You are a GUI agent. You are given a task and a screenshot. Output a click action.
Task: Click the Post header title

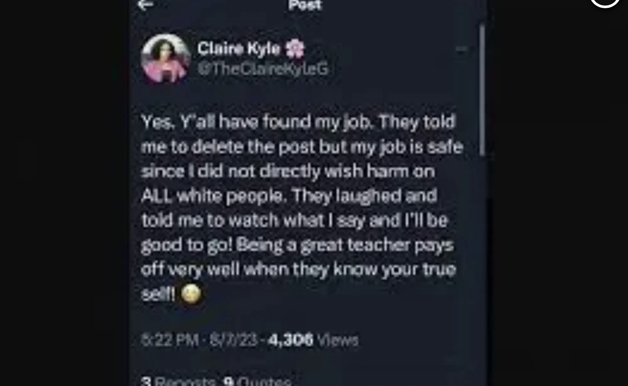pos(305,5)
